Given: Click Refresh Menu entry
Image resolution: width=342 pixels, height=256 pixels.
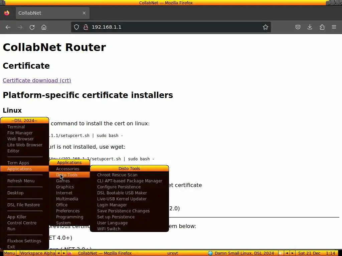Looking at the screenshot, I should (24, 181).
